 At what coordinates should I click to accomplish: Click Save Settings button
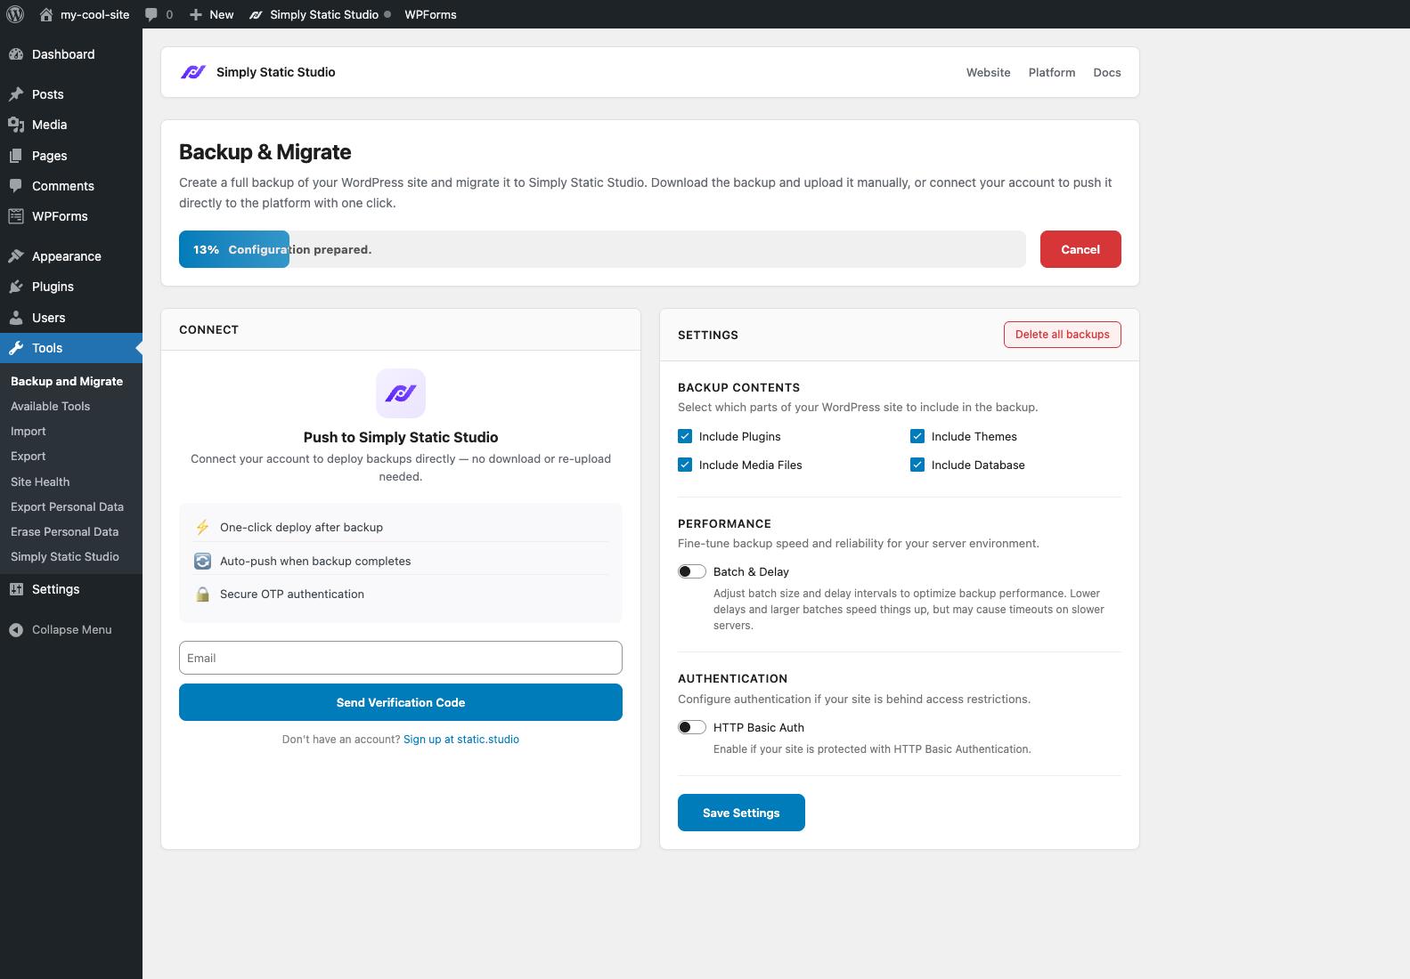tap(741, 813)
